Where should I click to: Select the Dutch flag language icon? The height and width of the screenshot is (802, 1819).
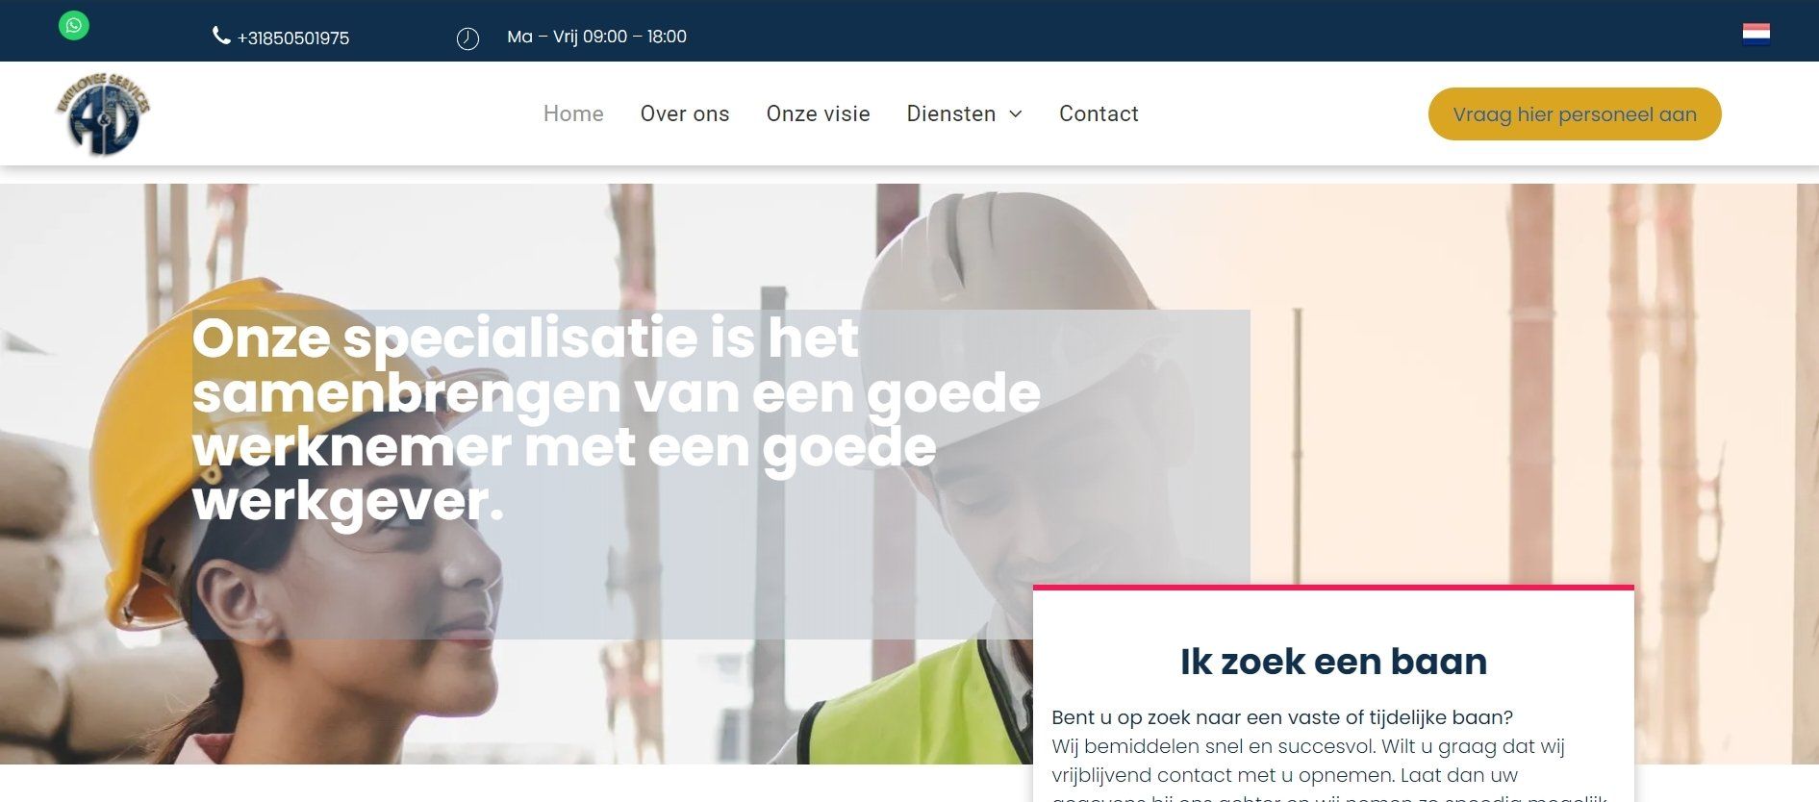(1756, 35)
